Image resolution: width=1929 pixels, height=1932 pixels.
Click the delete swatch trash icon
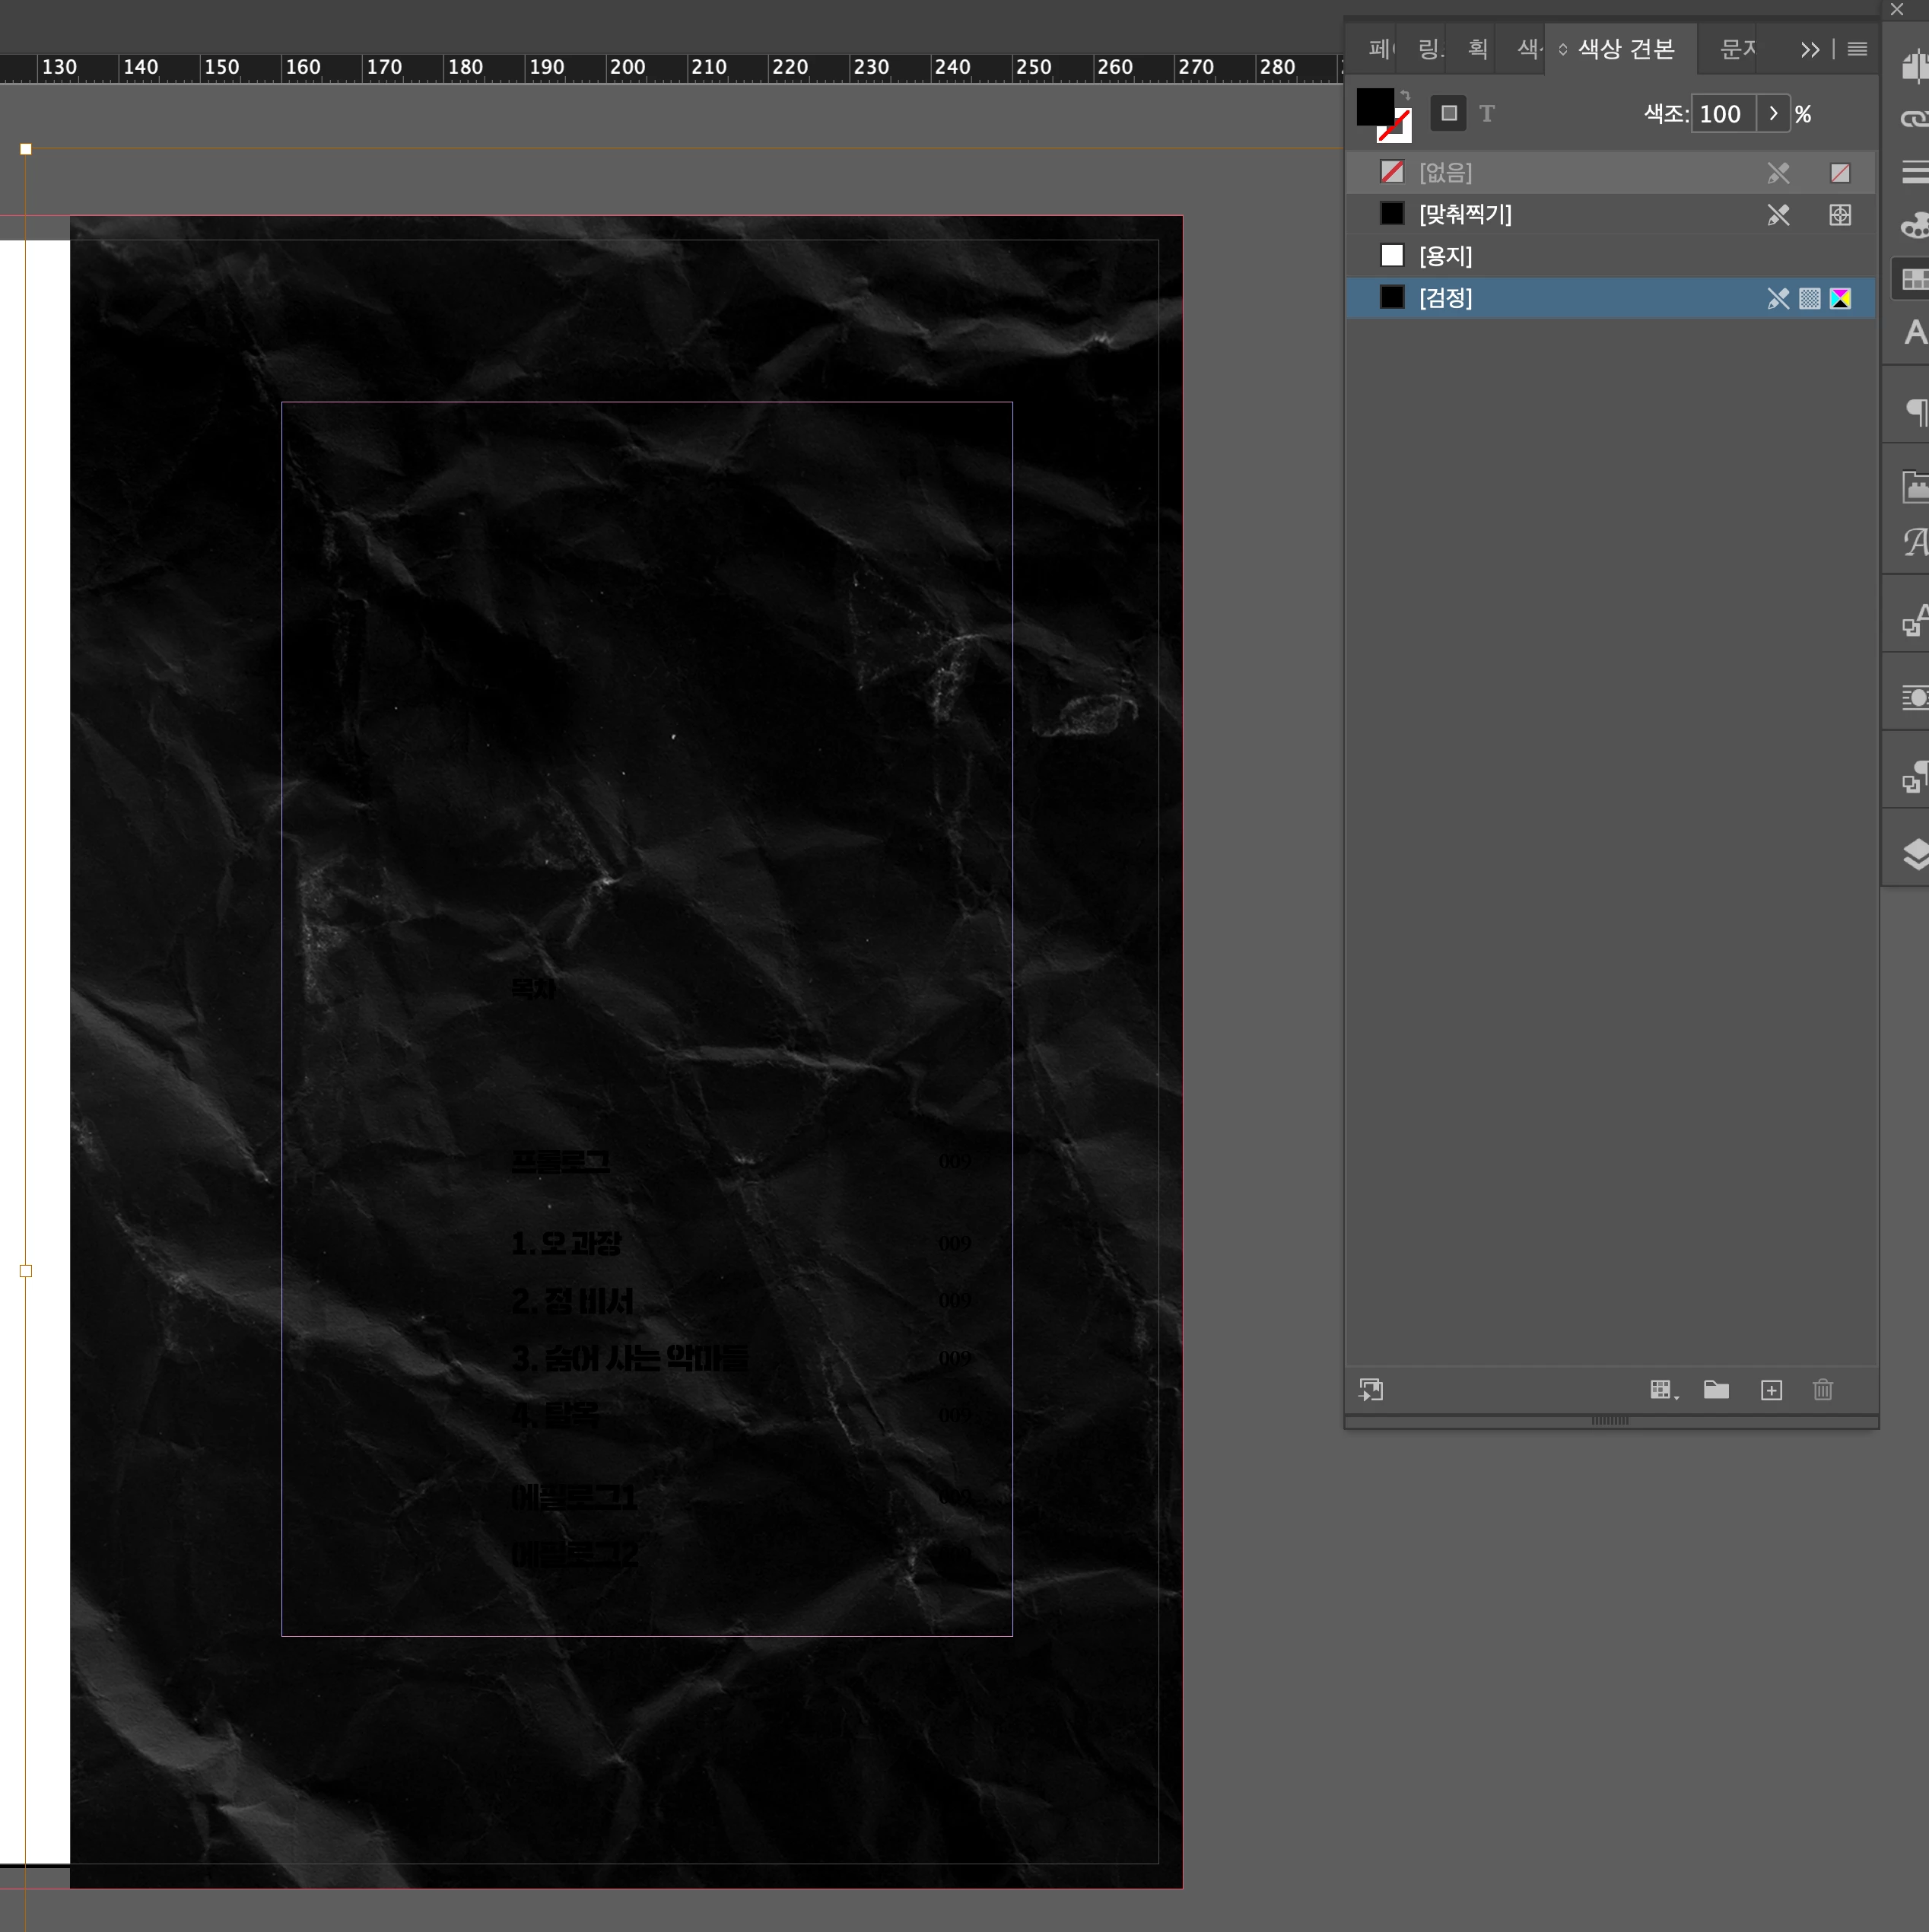[x=1822, y=1390]
